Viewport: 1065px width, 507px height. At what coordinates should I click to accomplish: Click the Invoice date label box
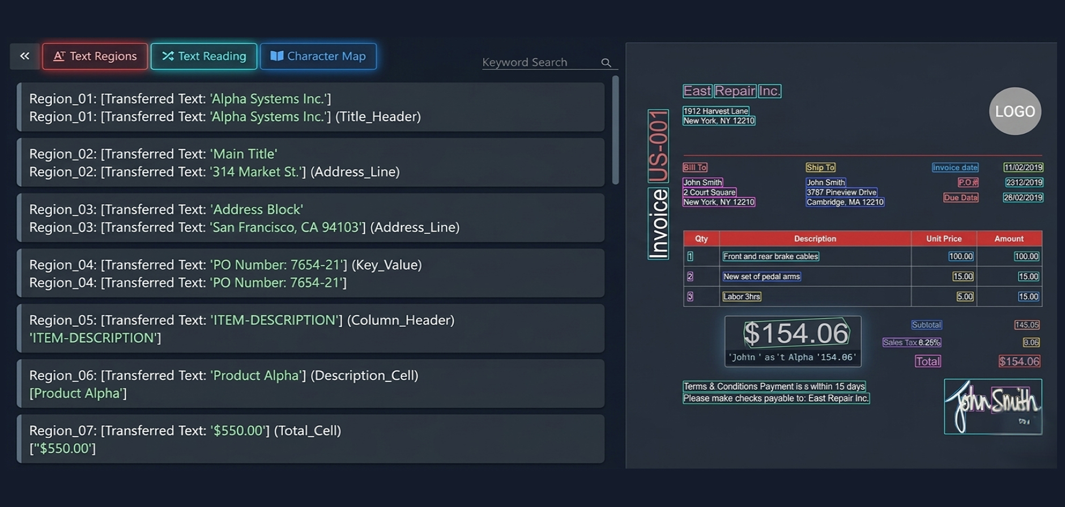[955, 167]
